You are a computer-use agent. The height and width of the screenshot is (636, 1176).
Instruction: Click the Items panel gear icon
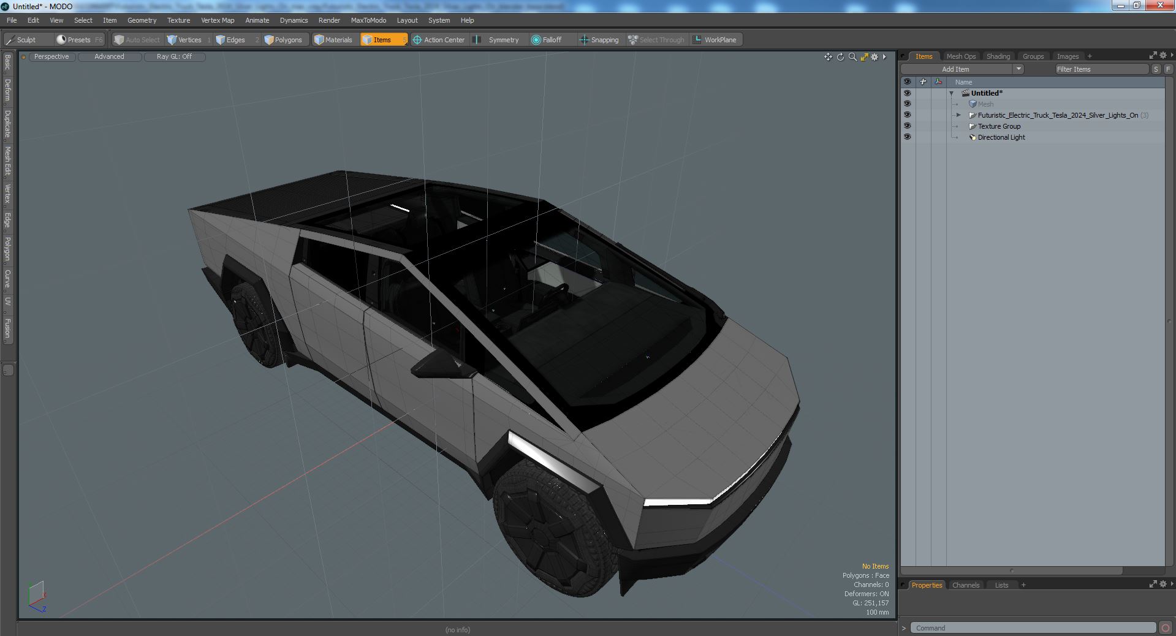tap(1163, 56)
